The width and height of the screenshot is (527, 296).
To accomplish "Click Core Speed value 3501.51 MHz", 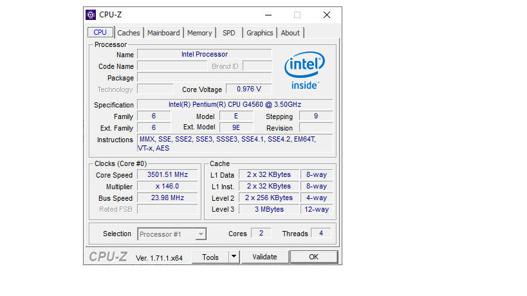I will (167, 175).
